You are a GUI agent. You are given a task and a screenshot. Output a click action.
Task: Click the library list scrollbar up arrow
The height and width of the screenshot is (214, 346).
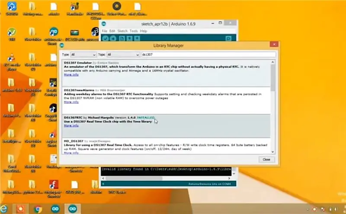[x=273, y=62]
